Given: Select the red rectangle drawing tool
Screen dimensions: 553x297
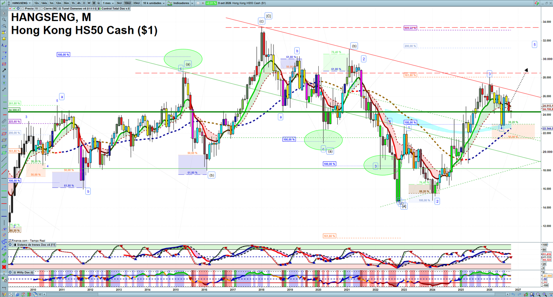Looking at the screenshot, I should click(x=4, y=64).
